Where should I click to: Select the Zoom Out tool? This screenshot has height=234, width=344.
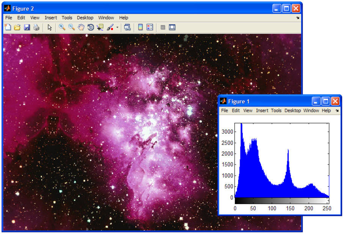tap(71, 27)
